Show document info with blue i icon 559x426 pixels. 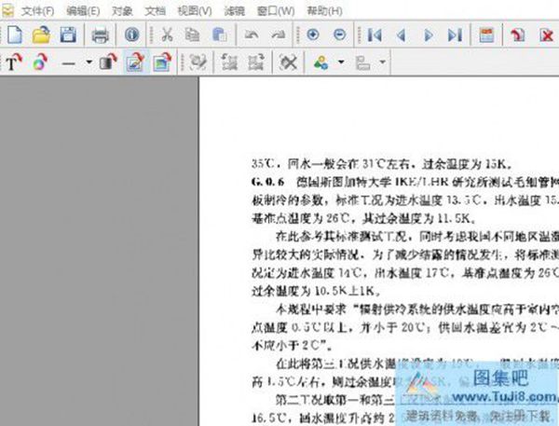(132, 34)
